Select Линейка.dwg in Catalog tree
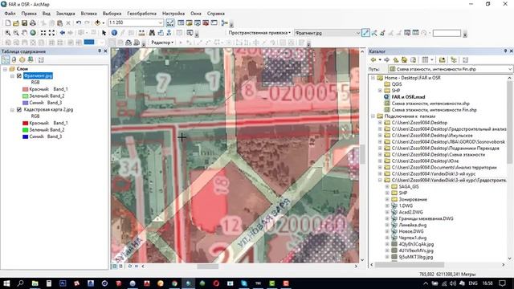514x289 pixels. point(413,225)
